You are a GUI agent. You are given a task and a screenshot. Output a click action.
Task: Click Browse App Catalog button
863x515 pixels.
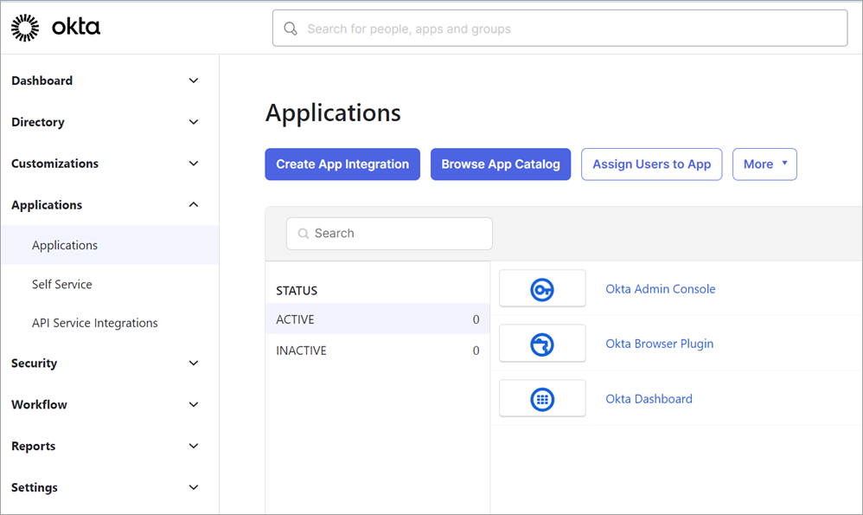501,164
